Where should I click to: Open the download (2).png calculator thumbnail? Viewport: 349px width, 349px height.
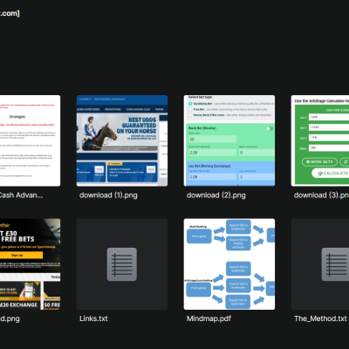(x=229, y=140)
